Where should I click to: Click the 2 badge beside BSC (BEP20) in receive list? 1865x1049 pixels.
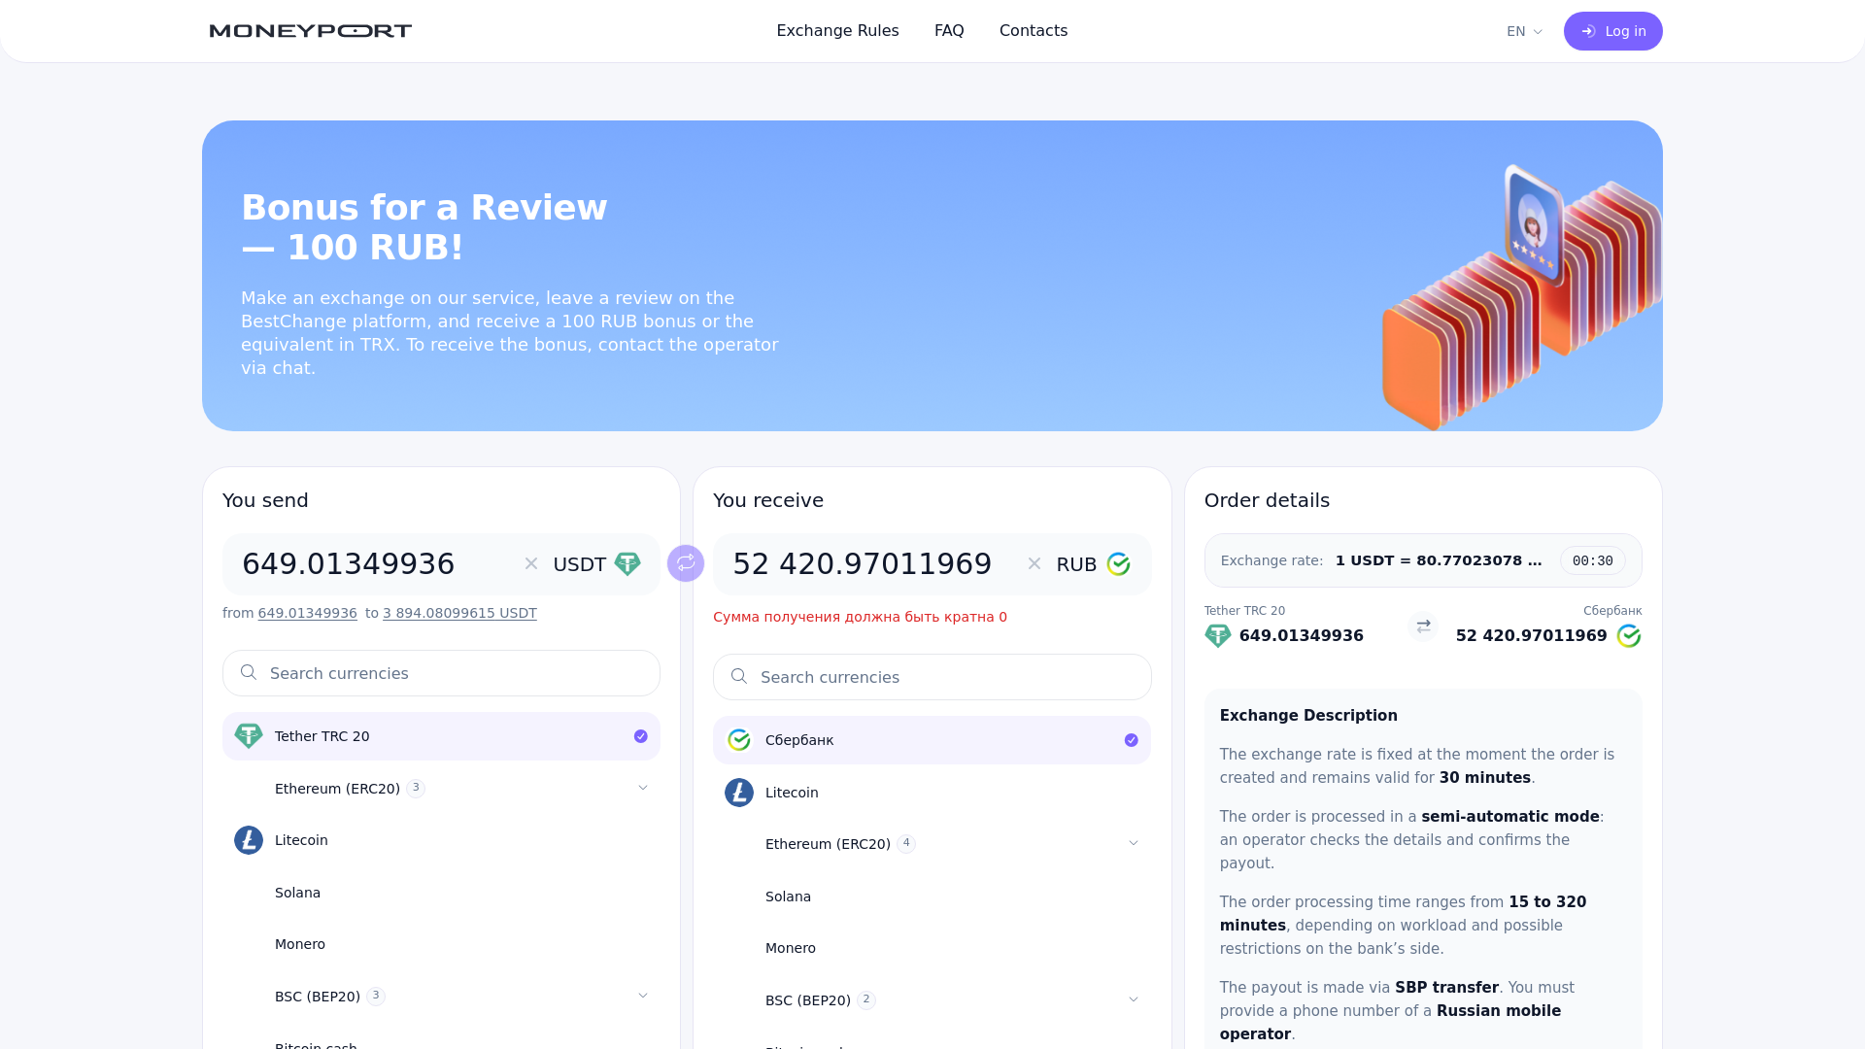tap(866, 999)
